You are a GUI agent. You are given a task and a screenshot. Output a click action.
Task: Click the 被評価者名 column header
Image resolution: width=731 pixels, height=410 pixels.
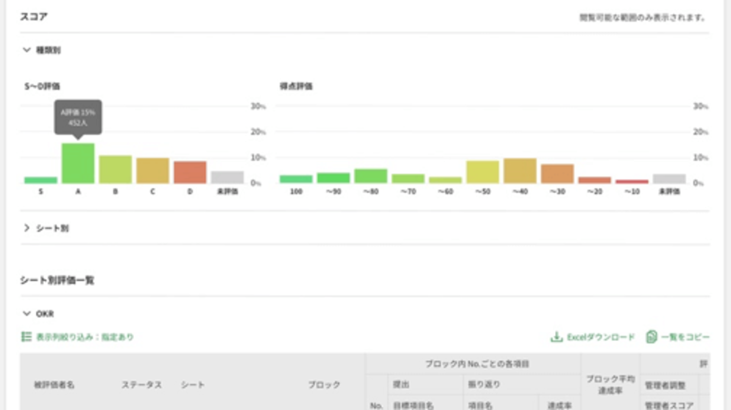click(54, 385)
